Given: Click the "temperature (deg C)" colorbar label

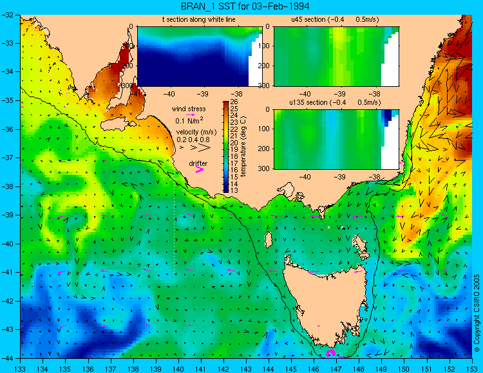Looking at the screenshot, I should [x=243, y=147].
